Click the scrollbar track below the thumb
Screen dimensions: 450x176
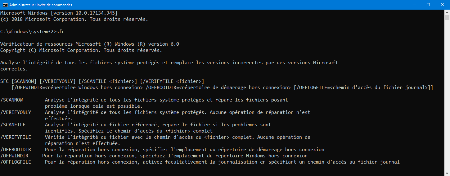[x=447, y=95]
